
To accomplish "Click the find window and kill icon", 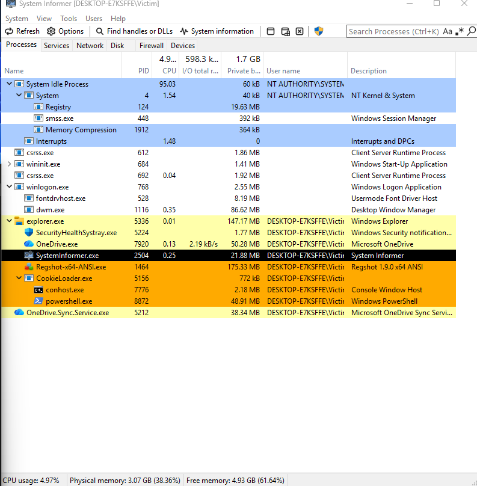I will (300, 31).
